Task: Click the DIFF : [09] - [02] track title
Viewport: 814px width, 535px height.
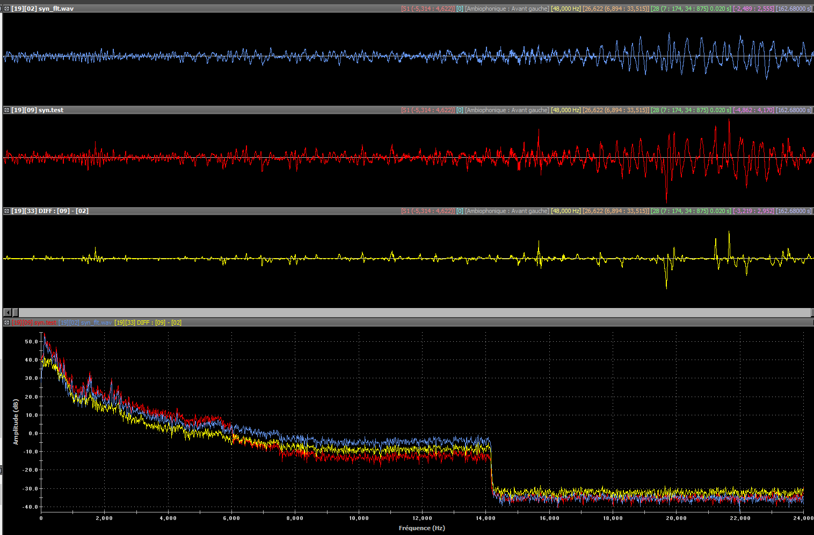Action: (x=50, y=211)
